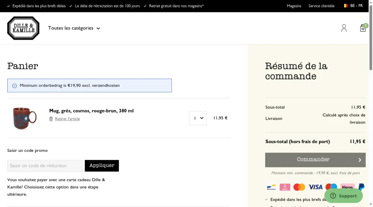Click the Maestro payment logo

click(x=331, y=186)
